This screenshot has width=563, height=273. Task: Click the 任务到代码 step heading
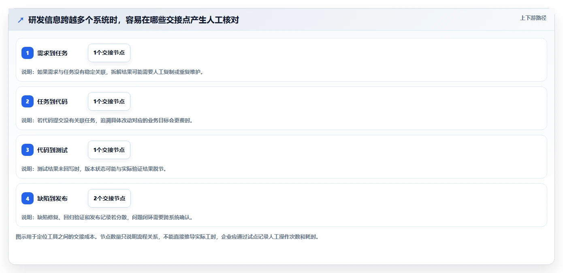point(52,101)
